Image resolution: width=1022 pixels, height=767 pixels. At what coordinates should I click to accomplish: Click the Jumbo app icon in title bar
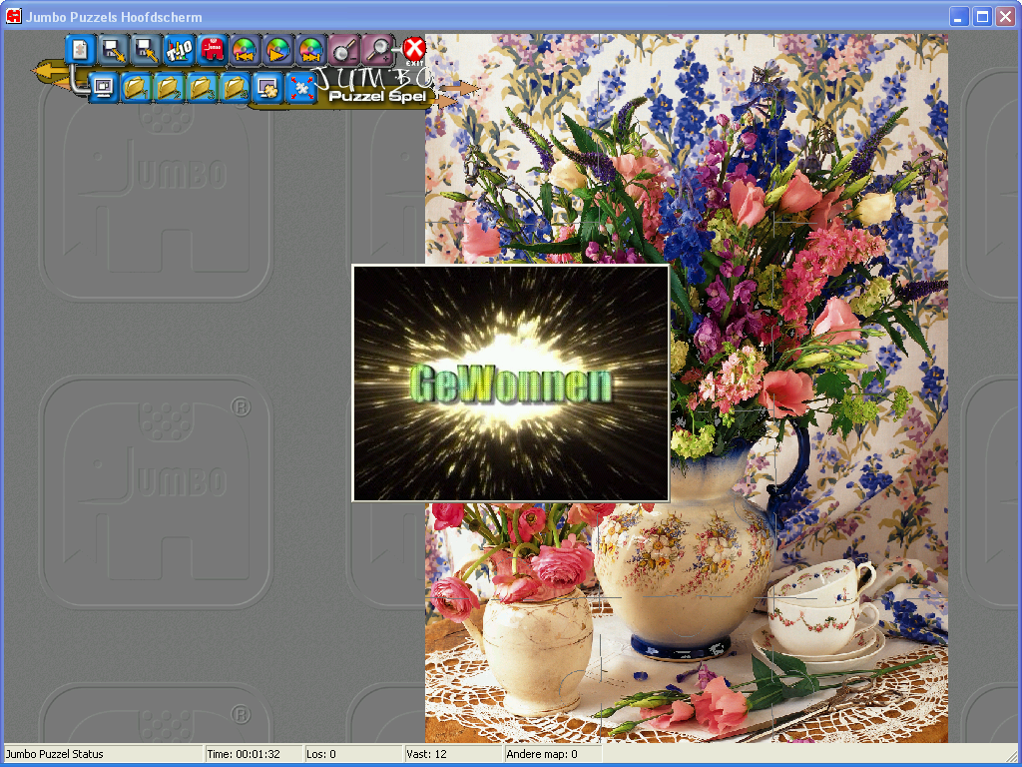pos(13,16)
